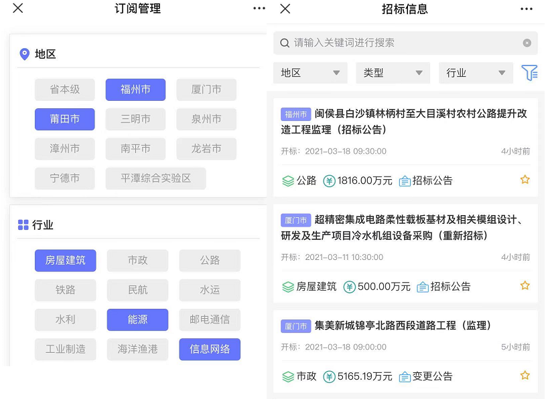
Task: Click the filter funnel icon
Action: pyautogui.click(x=529, y=73)
